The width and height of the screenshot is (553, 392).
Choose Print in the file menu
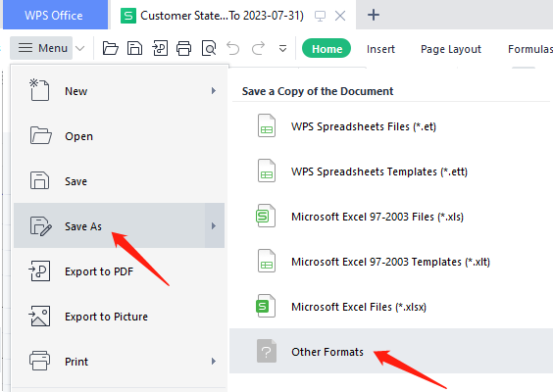(x=120, y=362)
